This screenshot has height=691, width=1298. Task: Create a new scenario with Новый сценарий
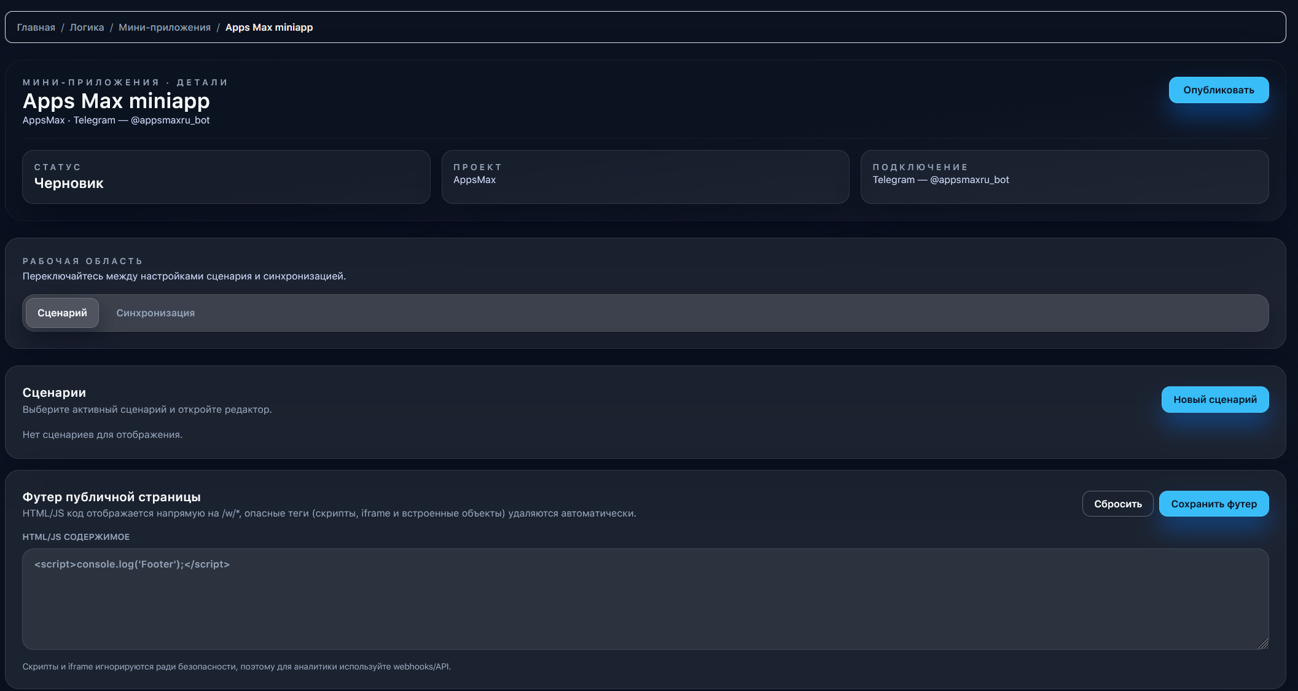pos(1214,400)
